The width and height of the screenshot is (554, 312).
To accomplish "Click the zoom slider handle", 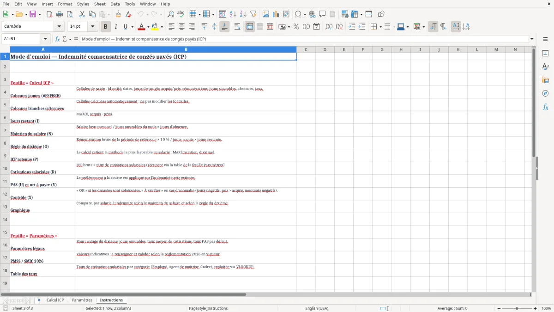I will 517,308.
